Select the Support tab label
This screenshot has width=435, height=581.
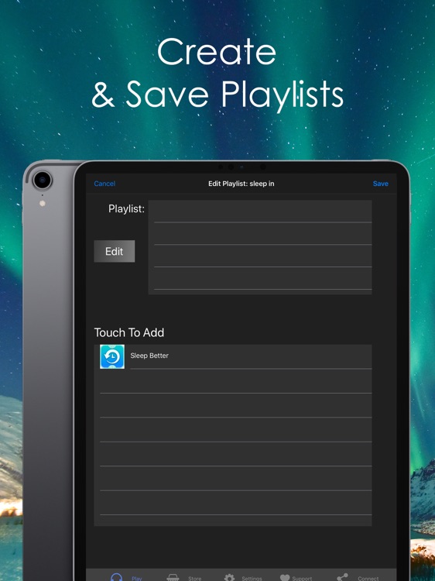[x=302, y=579]
